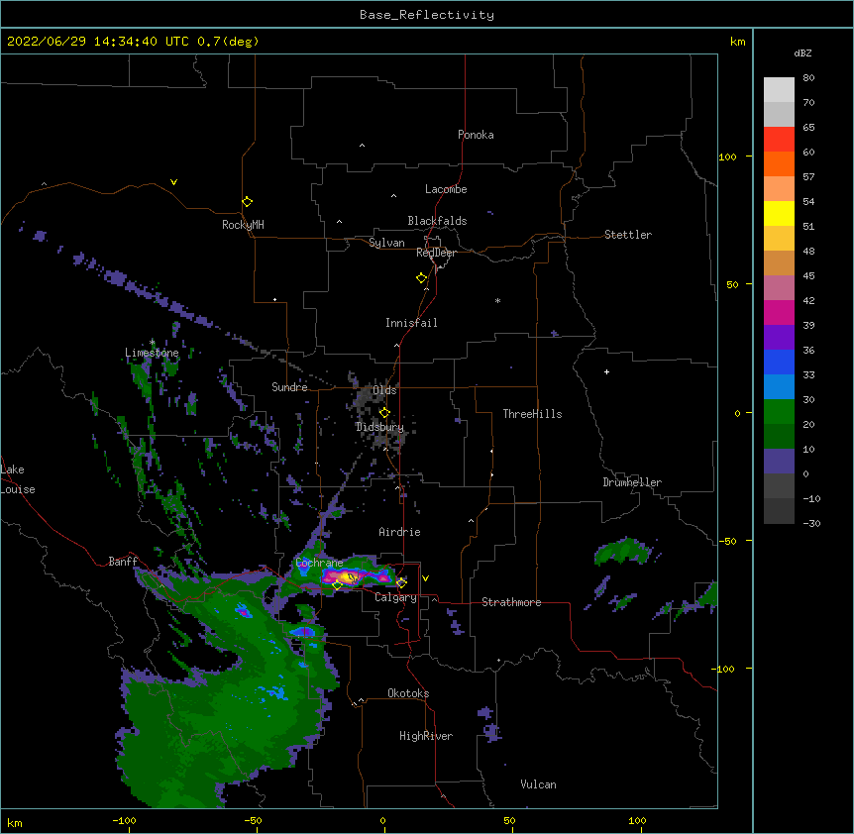Click the ThreeHills label

coord(532,414)
